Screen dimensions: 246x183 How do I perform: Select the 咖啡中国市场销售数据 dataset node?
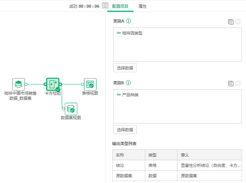point(19,84)
